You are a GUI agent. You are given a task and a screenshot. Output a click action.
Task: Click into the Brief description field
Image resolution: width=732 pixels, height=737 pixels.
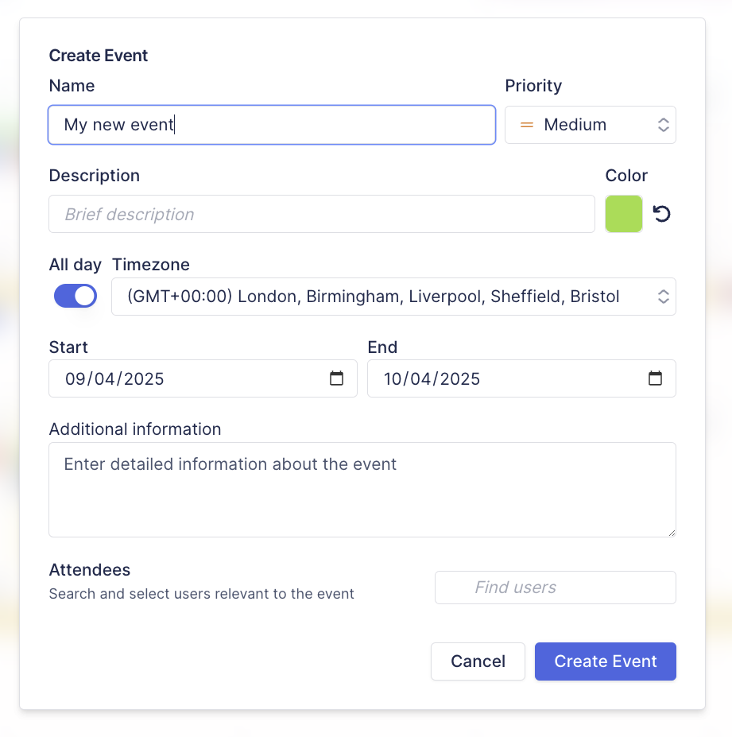tap(322, 214)
